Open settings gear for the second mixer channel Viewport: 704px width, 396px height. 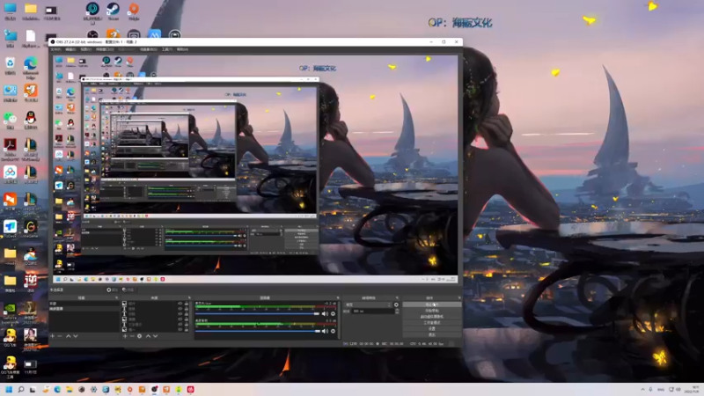(x=333, y=331)
